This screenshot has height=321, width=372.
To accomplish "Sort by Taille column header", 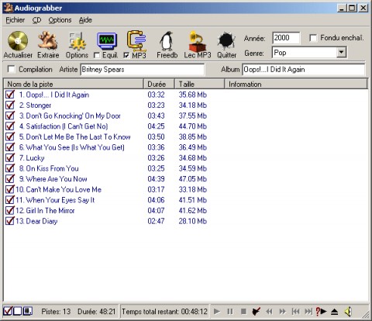I will [199, 84].
